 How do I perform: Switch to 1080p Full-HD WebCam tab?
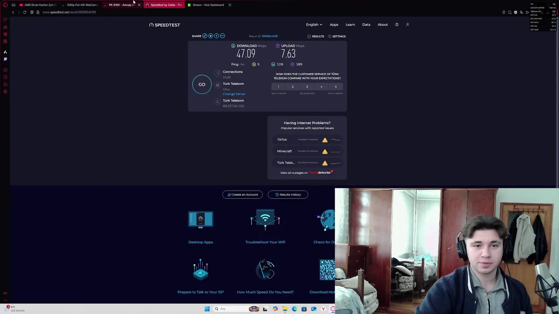(x=81, y=5)
